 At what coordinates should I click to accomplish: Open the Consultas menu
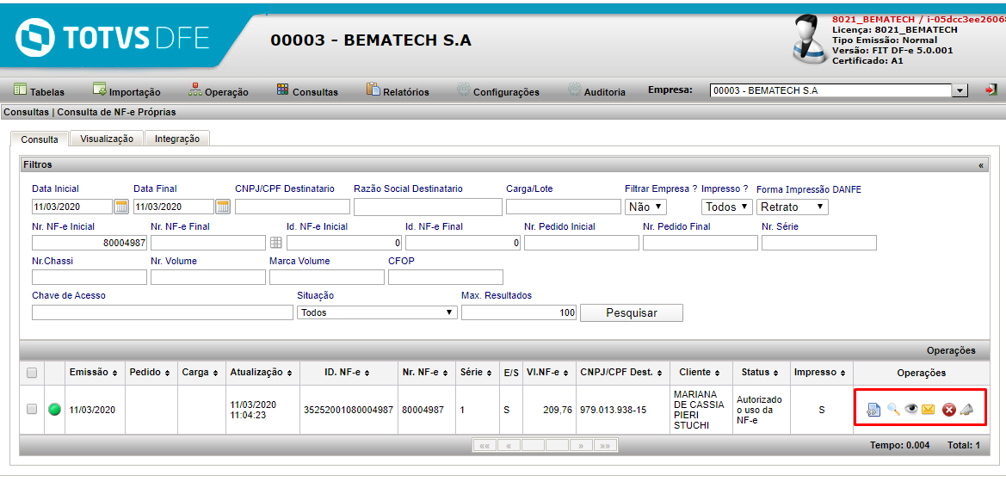pos(307,90)
